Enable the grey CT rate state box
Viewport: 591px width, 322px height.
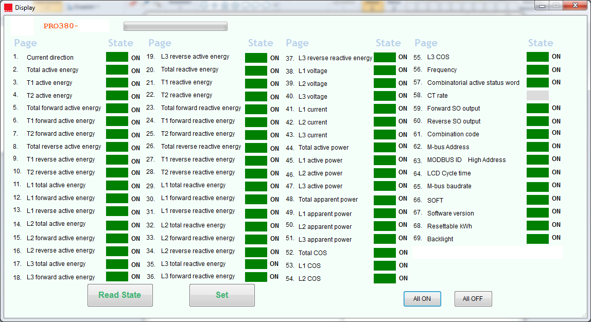537,95
